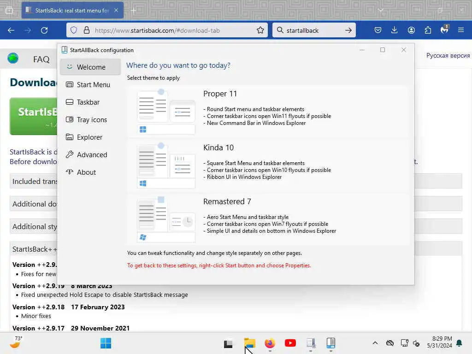Image resolution: width=472 pixels, height=354 pixels.
Task: Go back in Firefox browser
Action: click(x=11, y=30)
